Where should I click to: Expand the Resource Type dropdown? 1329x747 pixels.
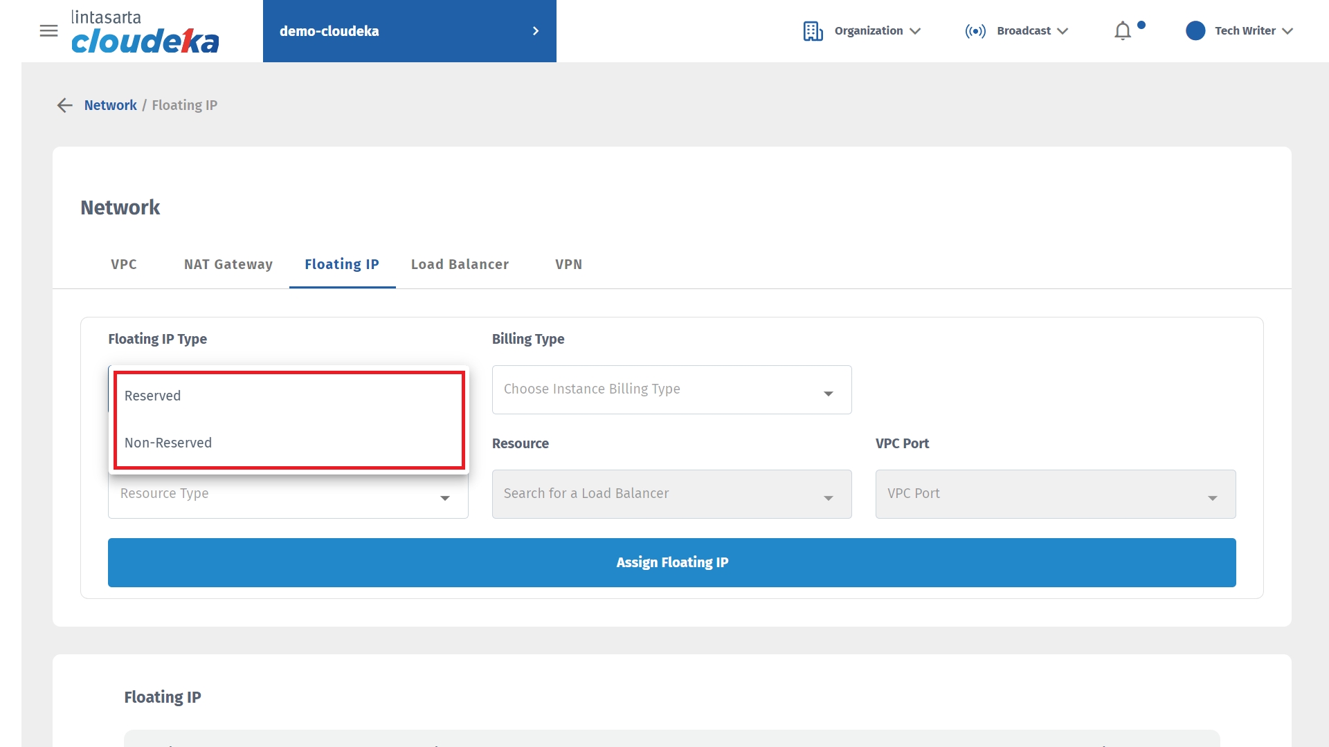tap(288, 494)
